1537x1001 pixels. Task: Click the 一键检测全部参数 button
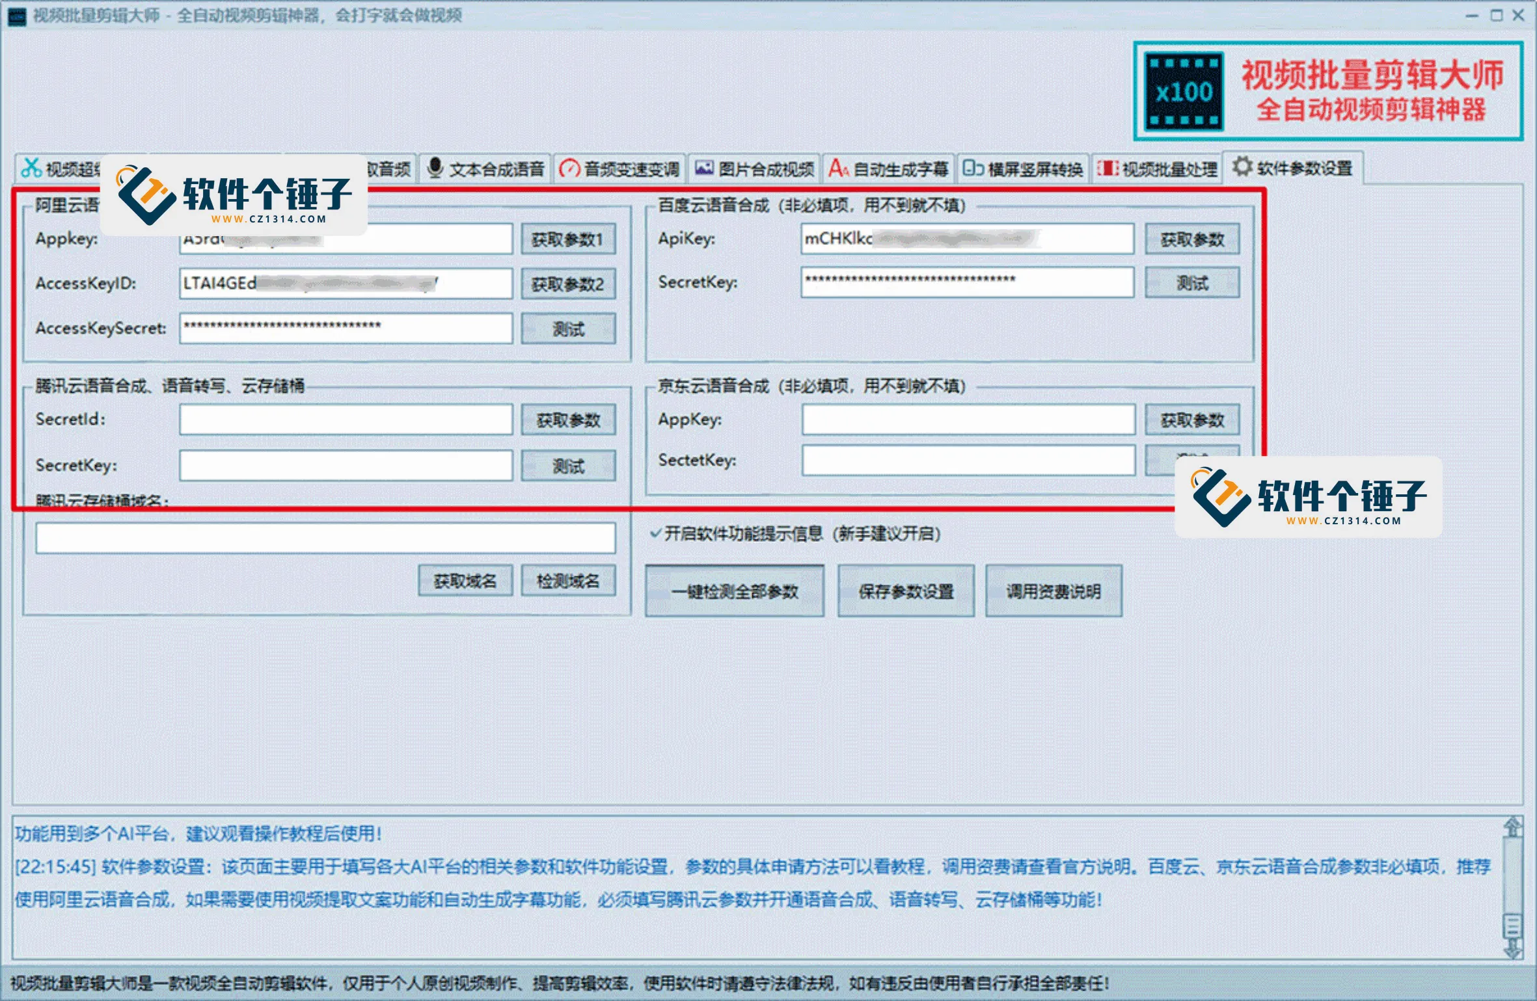735,591
